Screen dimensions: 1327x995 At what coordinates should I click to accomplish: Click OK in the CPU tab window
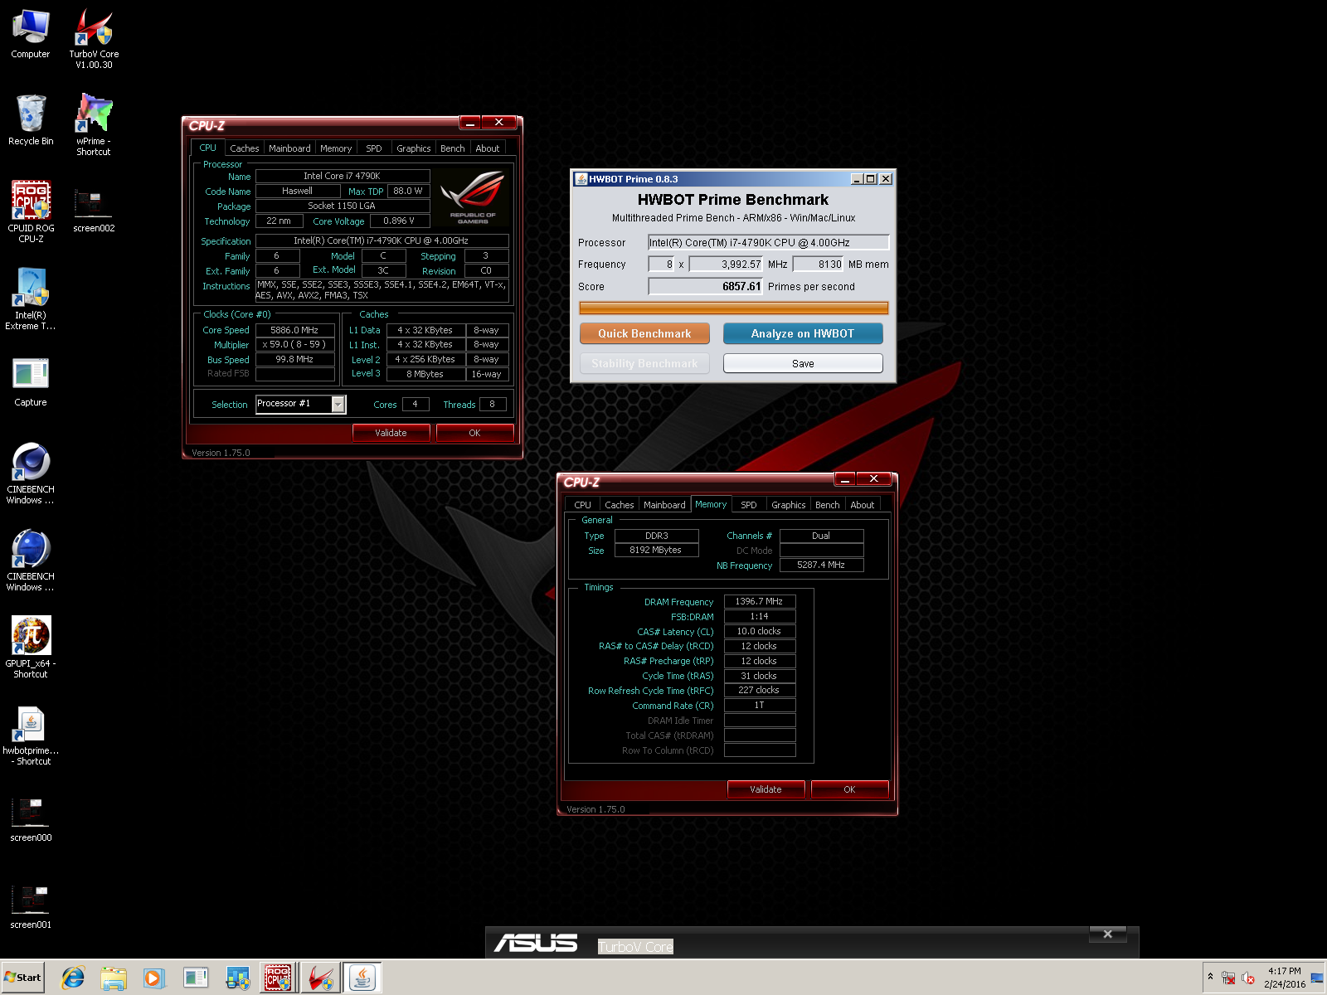474,433
